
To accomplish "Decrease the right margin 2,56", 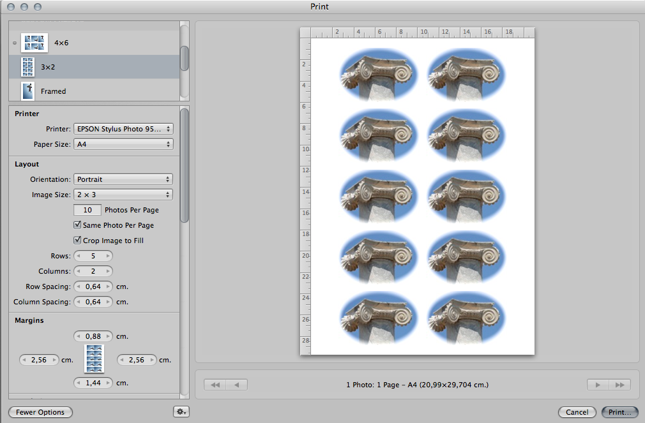I will coord(122,360).
